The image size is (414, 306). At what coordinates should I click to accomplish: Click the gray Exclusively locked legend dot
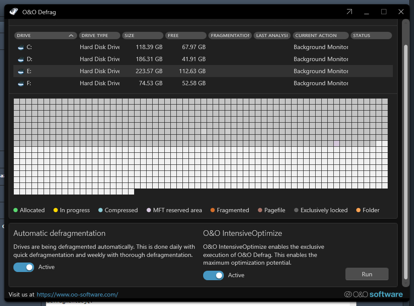pyautogui.click(x=296, y=210)
